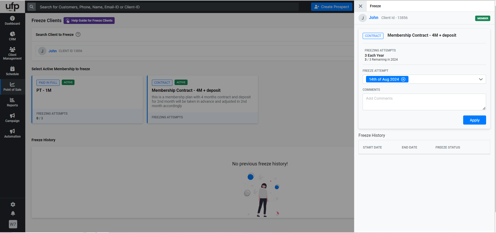Click the Add Comments text area
This screenshot has width=496, height=233.
(424, 102)
